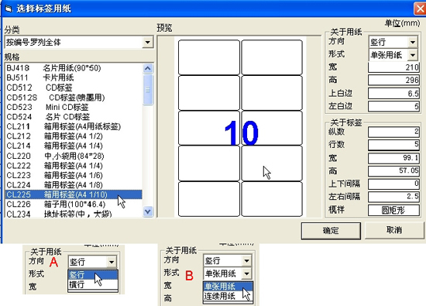Image resolution: width=426 pixels, height=306 pixels.
Task: Select CL214 箱用标签(A4 1/4) row
Action: pos(74,146)
